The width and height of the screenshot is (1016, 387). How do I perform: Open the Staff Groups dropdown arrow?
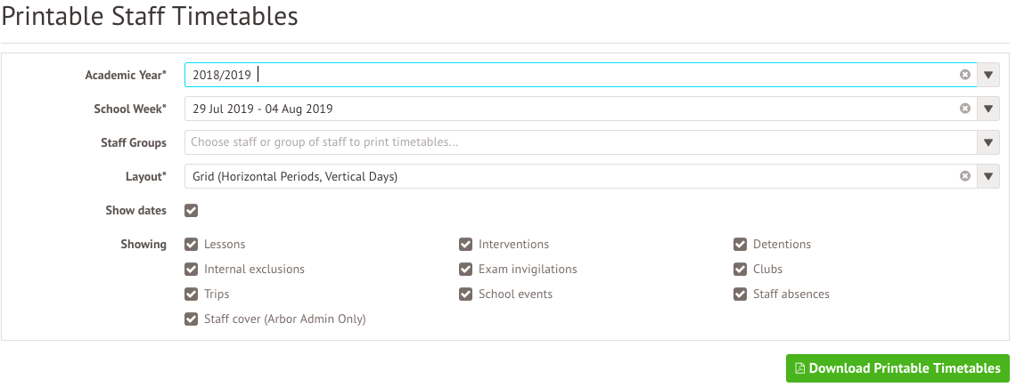click(x=988, y=142)
